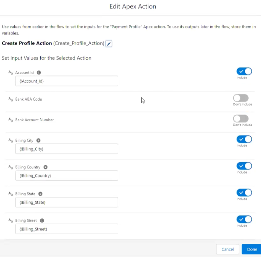The image size is (261, 257).
Task: Disable the Account Id include toggle
Action: point(244,71)
